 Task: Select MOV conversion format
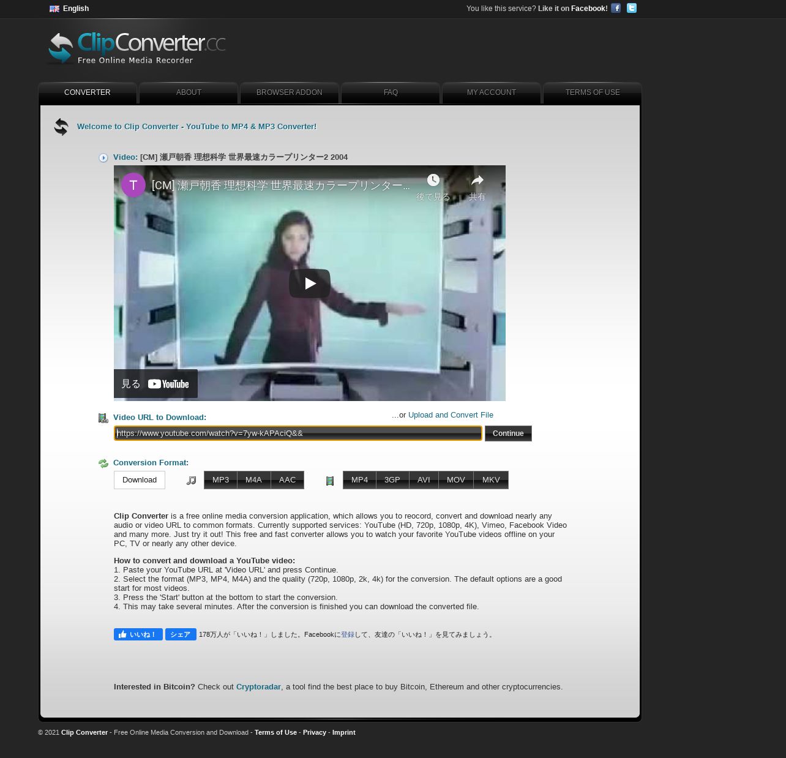click(456, 480)
